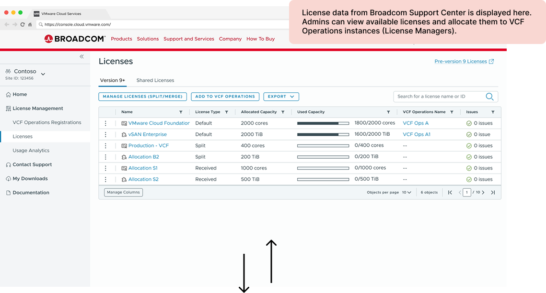Collapse the sidebar with double-chevron icon
Viewport: 546px width, 293px height.
tap(81, 56)
